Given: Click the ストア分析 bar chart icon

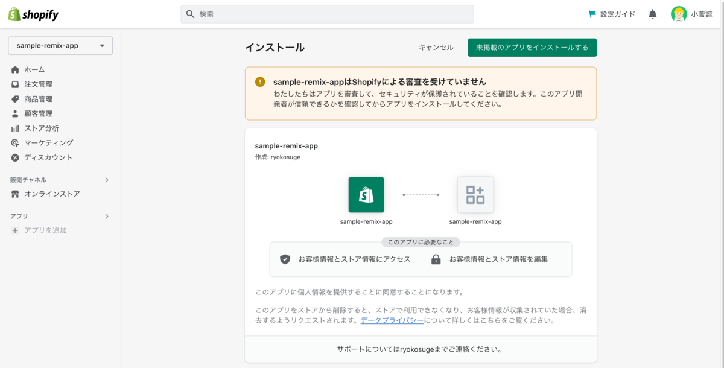Looking at the screenshot, I should 15,128.
